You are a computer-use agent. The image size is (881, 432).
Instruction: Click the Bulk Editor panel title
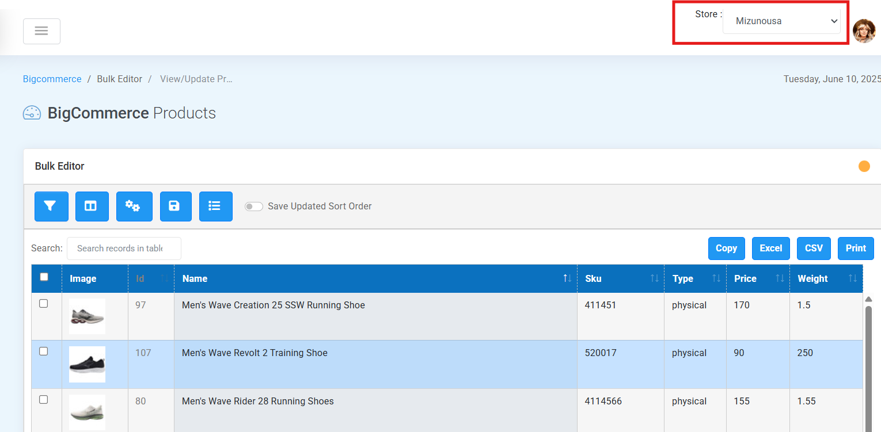point(60,166)
